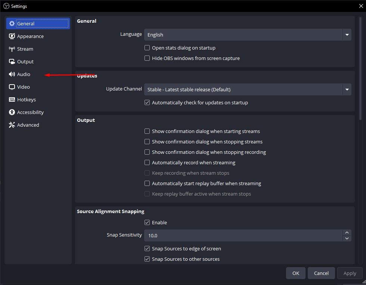Select the Video monitor icon
The image size is (366, 285).
[x=12, y=87]
